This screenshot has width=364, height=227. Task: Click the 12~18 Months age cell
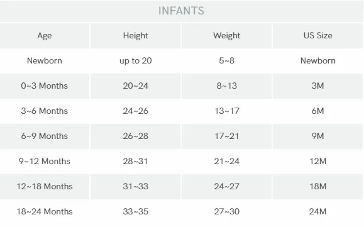(45, 186)
